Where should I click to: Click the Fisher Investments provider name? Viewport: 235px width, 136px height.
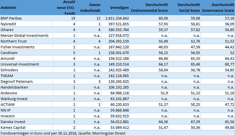pos(18,47)
